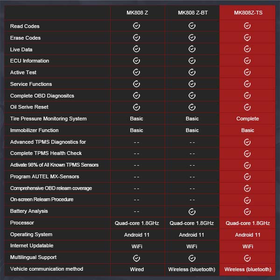280x280 pixels.
Task: Click Quad-core 1.8GHz under MK808Z-TS
Action: click(248, 223)
